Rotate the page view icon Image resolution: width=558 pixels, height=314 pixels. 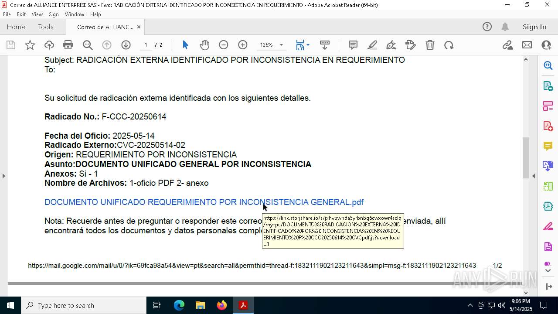pos(449,45)
